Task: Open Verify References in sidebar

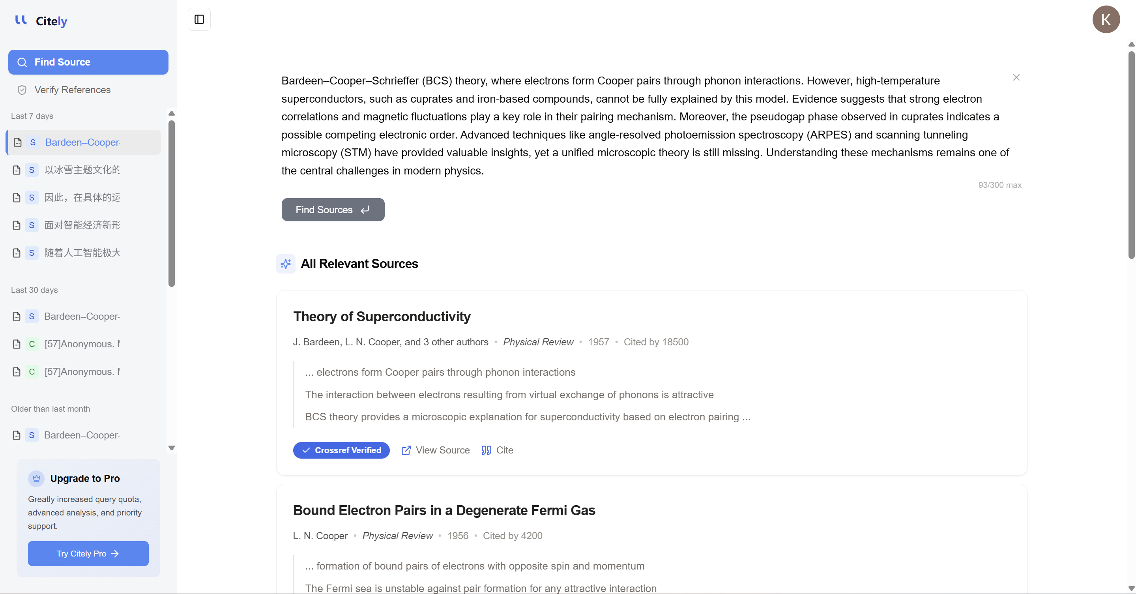Action: click(x=72, y=90)
